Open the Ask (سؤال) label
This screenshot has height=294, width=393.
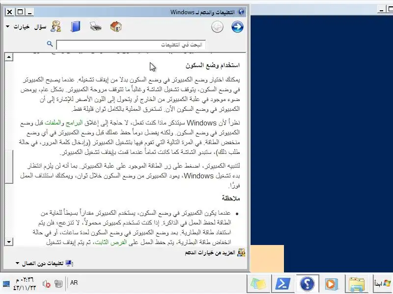40,26
